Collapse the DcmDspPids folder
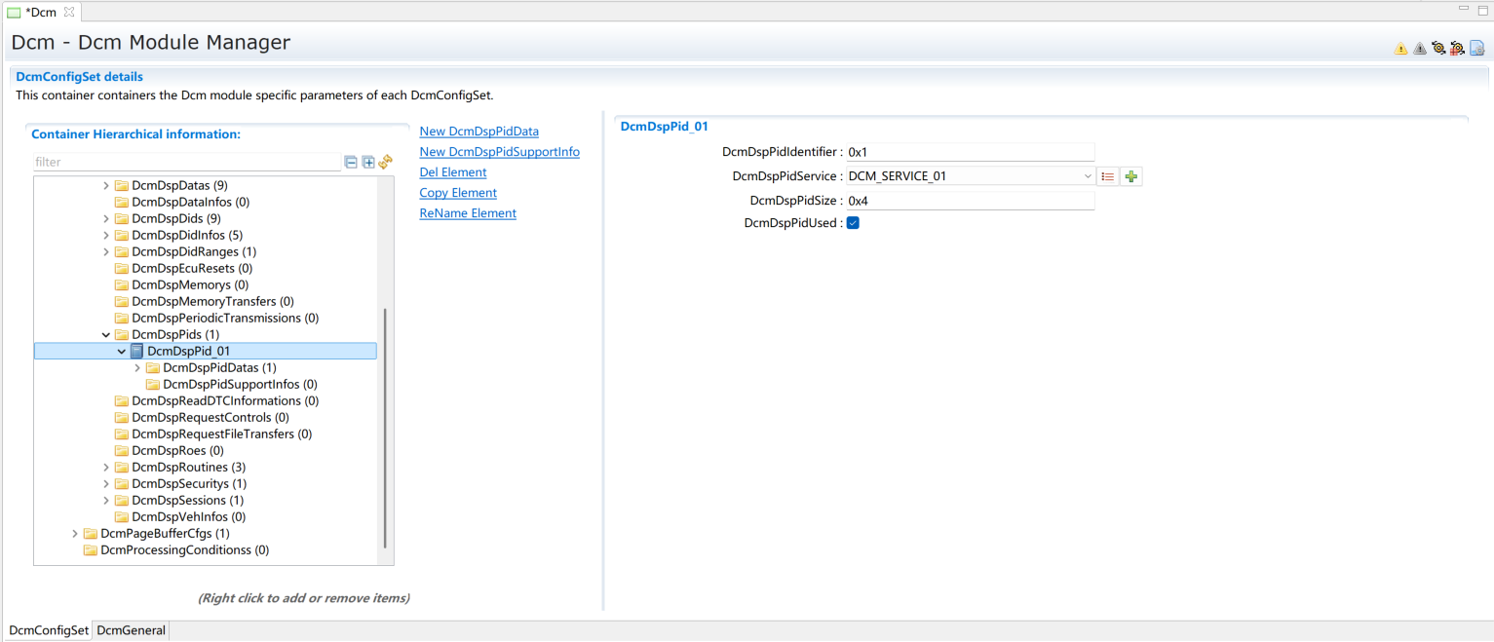Screen dimensions: 1494x642 coord(106,335)
